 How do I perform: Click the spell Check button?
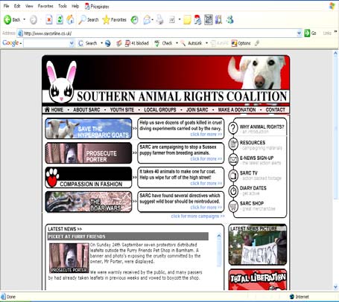pyautogui.click(x=163, y=43)
